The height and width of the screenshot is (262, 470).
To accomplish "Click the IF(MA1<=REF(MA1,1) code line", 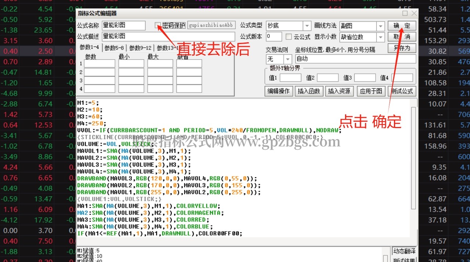I will 160,233.
